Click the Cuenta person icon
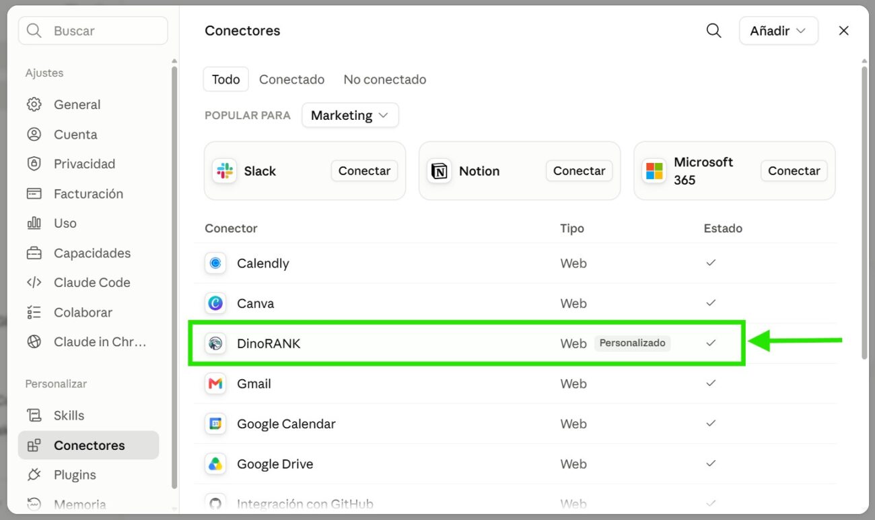Screen dimensions: 875x520 click(34, 134)
